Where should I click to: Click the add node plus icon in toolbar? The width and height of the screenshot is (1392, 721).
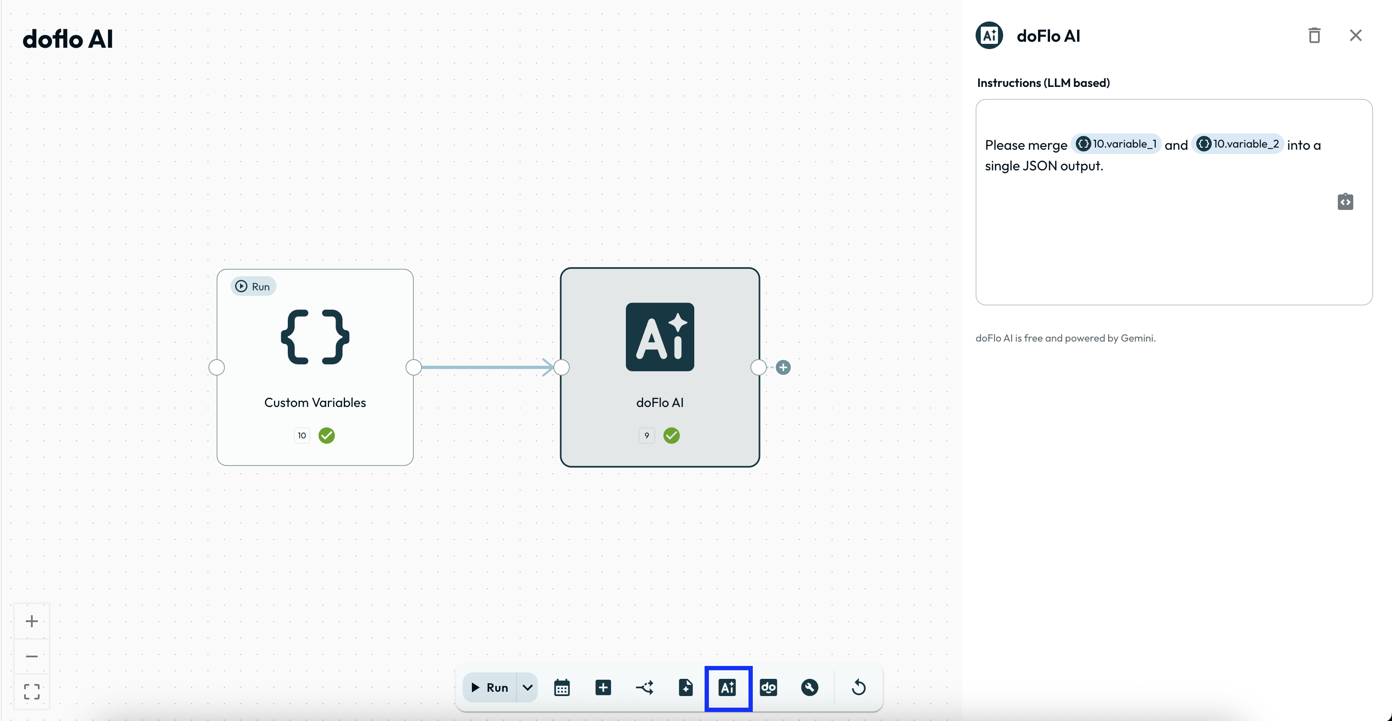pyautogui.click(x=603, y=687)
